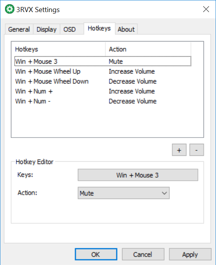
Task: Sort by the Action column header
Action: [x=148, y=49]
